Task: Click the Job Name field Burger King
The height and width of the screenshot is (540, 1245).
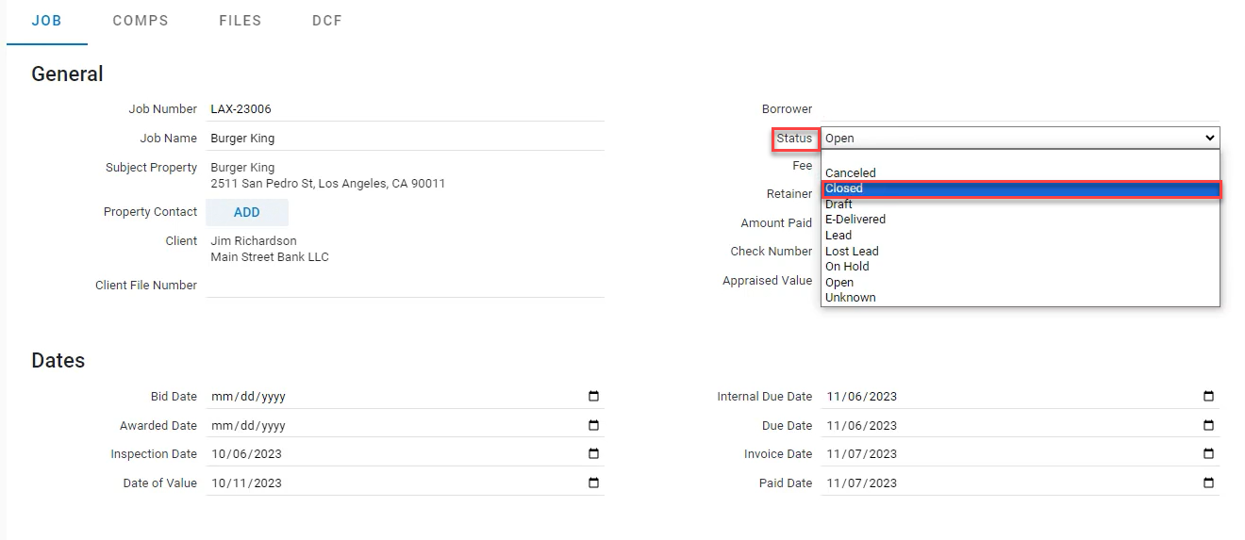Action: pyautogui.click(x=406, y=138)
